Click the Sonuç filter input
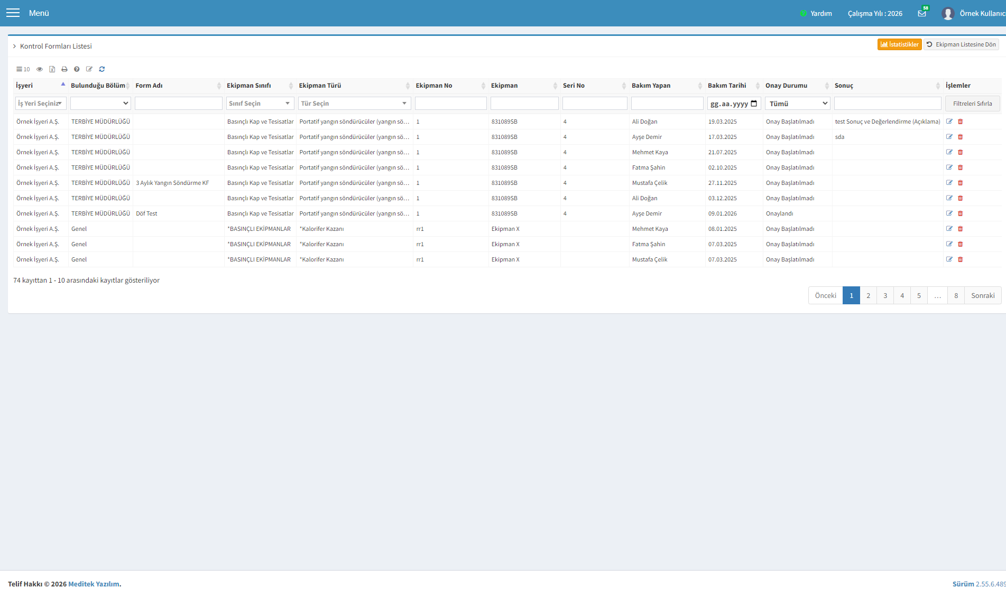This screenshot has height=597, width=1006. point(888,104)
